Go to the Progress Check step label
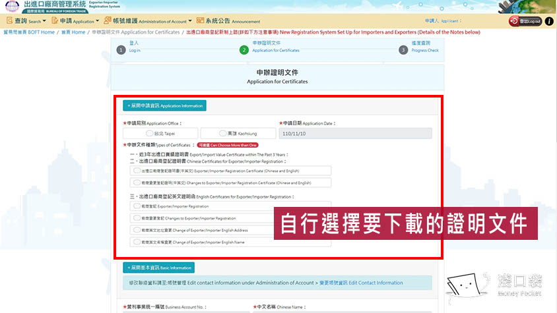Viewport: 557px width, 313px height. [425, 47]
